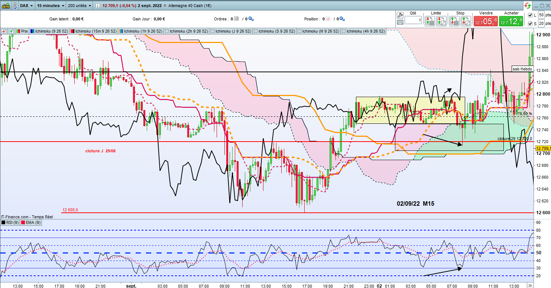This screenshot has height=288, width=551.
Task: Select the Prix indicator tab
Action: tap(22, 31)
